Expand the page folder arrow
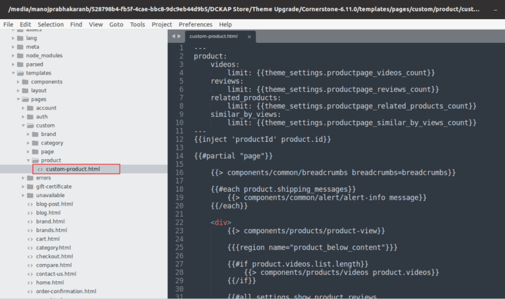This screenshot has height=299, width=505. [28, 152]
